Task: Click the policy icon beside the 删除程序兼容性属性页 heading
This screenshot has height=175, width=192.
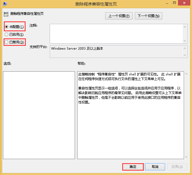Action: coord(6,14)
